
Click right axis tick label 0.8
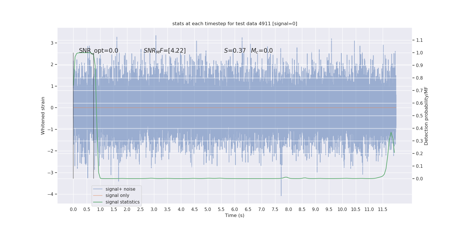[419, 78]
